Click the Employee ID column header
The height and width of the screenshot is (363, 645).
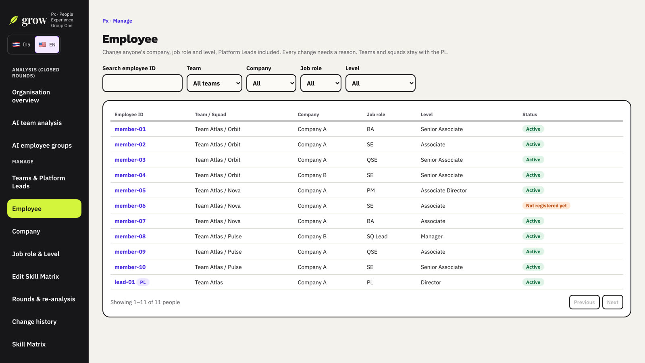[x=129, y=115]
